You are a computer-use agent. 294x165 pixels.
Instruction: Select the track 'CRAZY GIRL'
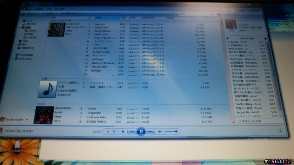[x=100, y=48]
